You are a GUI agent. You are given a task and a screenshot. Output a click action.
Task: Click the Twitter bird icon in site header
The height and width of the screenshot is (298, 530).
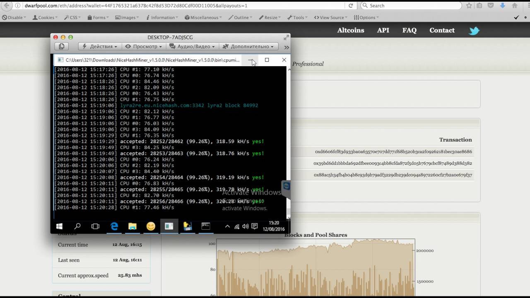(474, 31)
